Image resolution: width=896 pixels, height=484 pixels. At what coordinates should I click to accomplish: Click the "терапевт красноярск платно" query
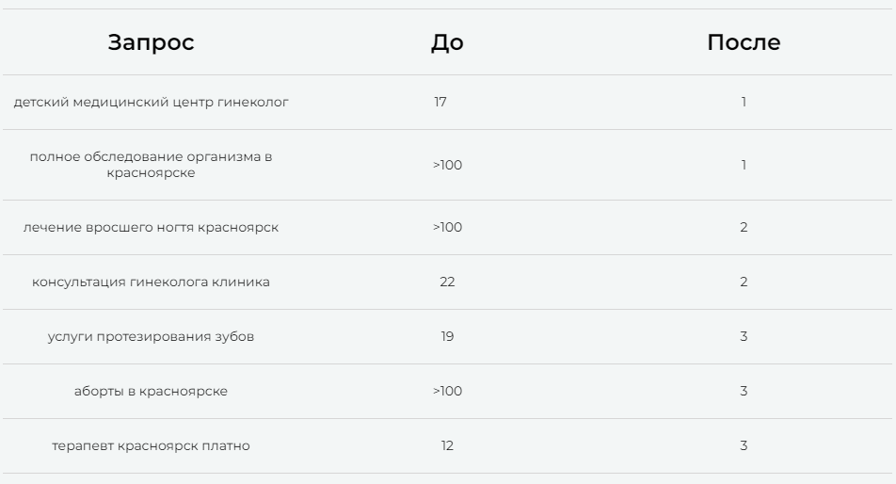tap(151, 445)
